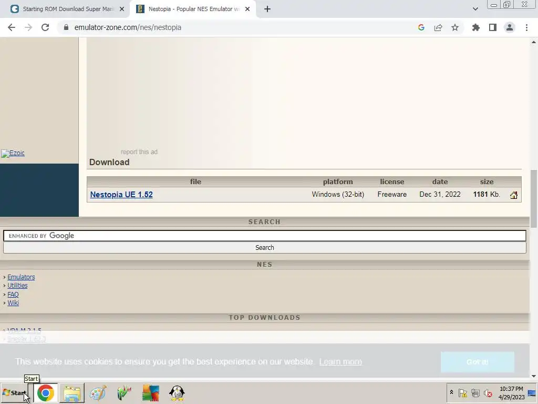Image resolution: width=538 pixels, height=404 pixels.
Task: Expand the tab search dropdown
Action: (475, 9)
